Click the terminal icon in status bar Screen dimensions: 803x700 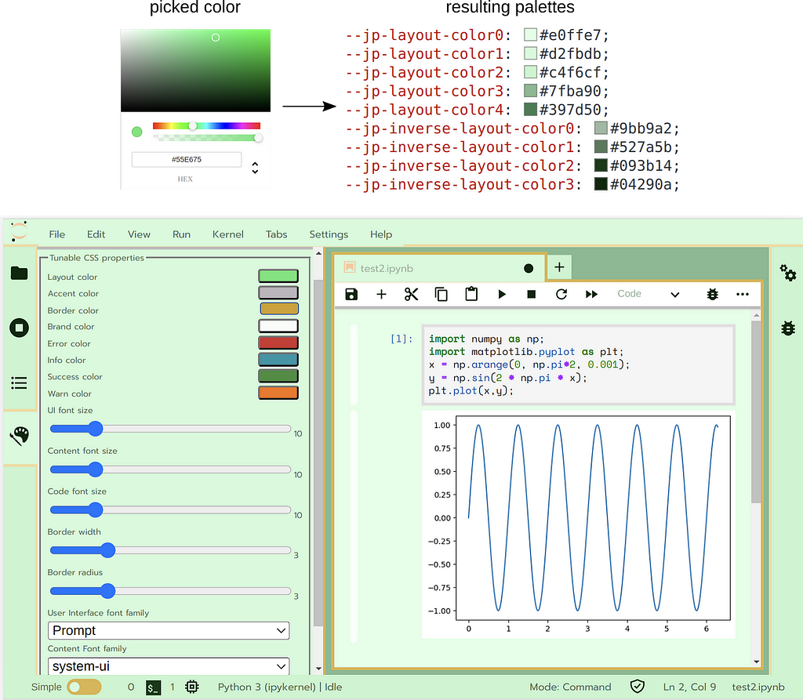pos(153,687)
